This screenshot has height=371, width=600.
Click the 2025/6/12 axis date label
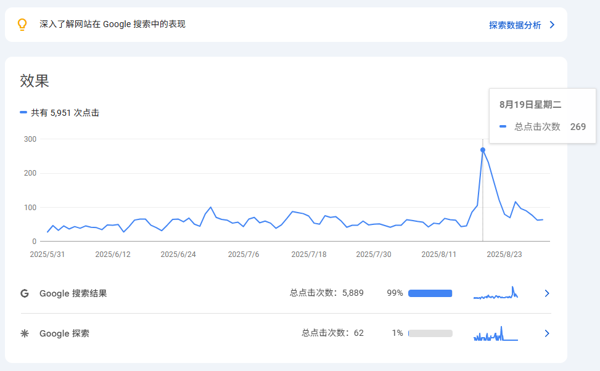tap(113, 255)
